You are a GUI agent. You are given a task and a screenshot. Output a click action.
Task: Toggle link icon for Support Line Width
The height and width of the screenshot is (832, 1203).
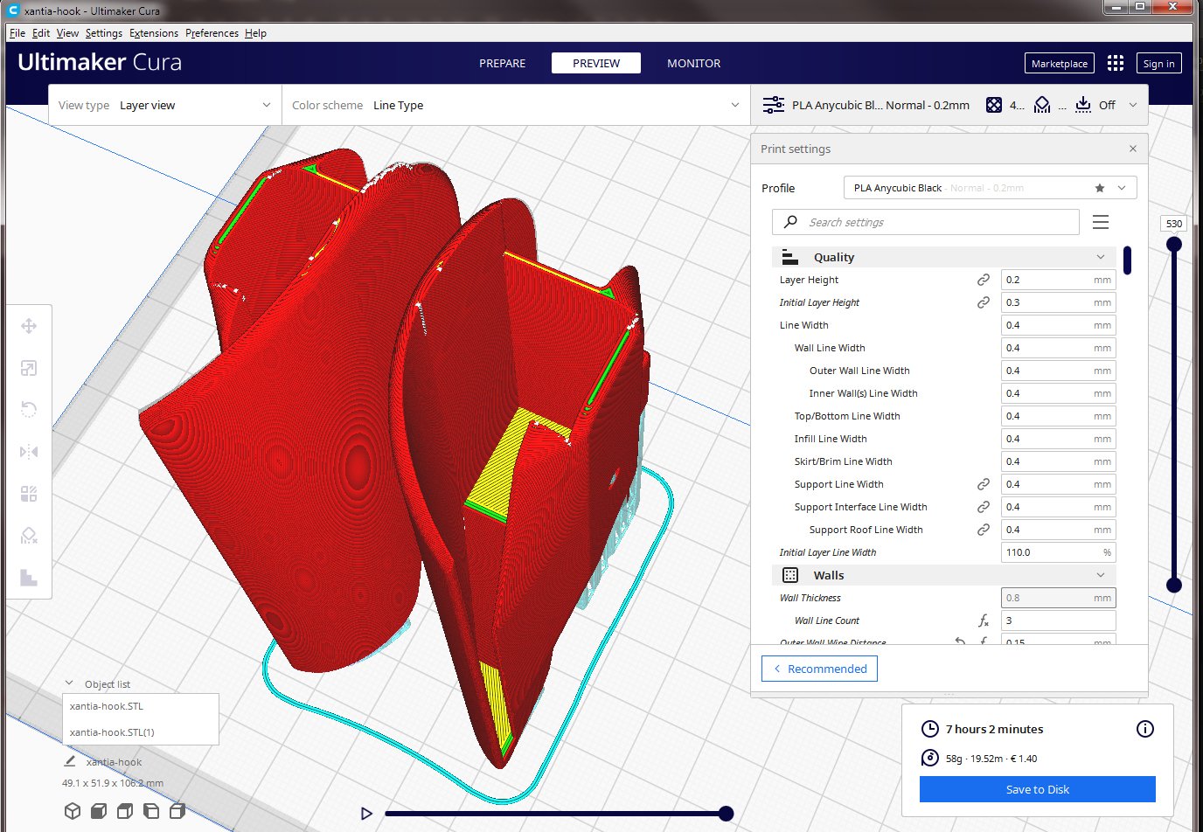tap(984, 484)
